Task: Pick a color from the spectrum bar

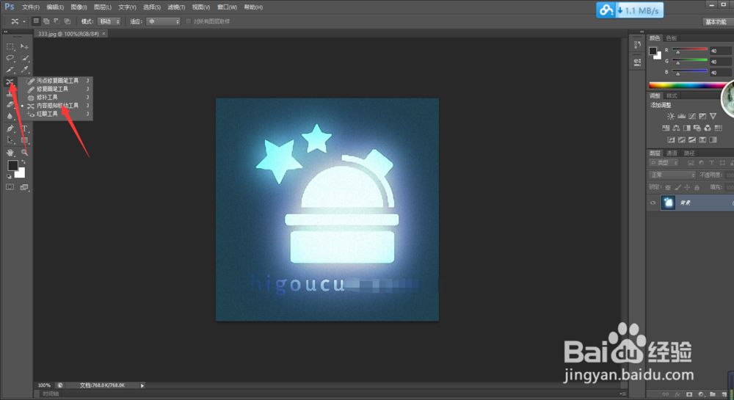Action: tap(688, 85)
